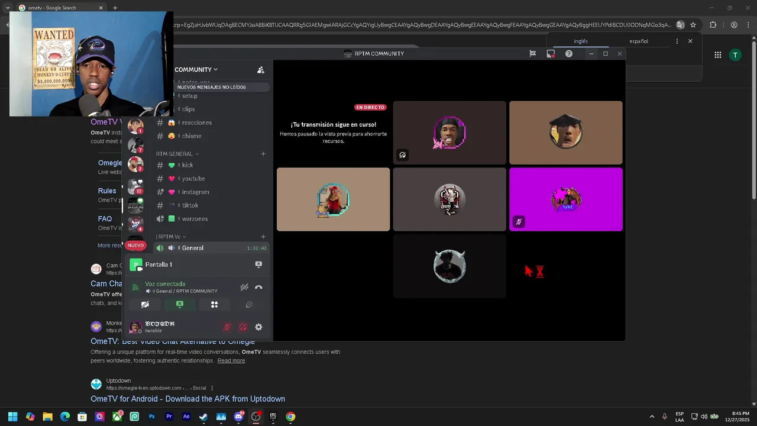Open Steam from the taskbar

(x=203, y=417)
